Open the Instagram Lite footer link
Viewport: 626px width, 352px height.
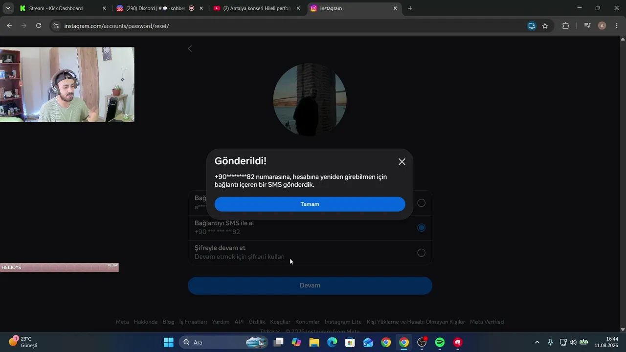pos(343,322)
